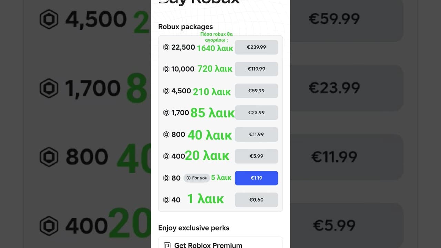
Task: Click Robux icon beside 1,700 in list
Action: tap(166, 113)
